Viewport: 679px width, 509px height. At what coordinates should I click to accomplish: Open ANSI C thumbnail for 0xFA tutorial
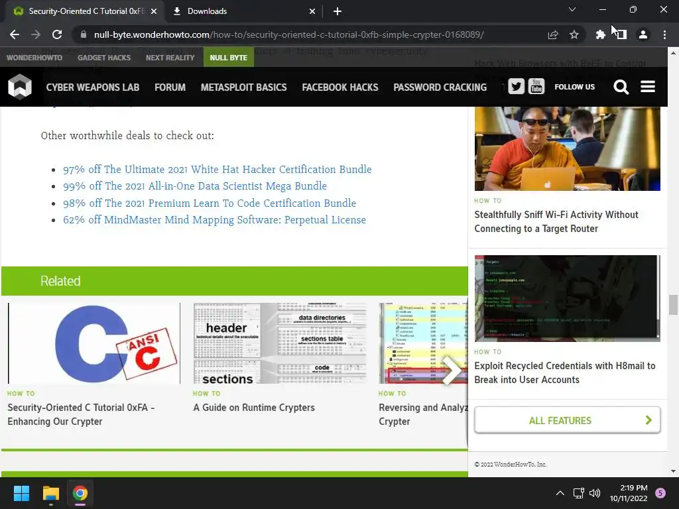pyautogui.click(x=94, y=343)
